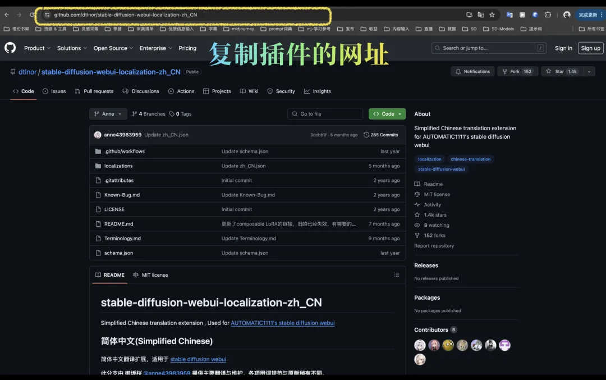Open README.md file
The height and width of the screenshot is (380, 606).
pos(118,224)
